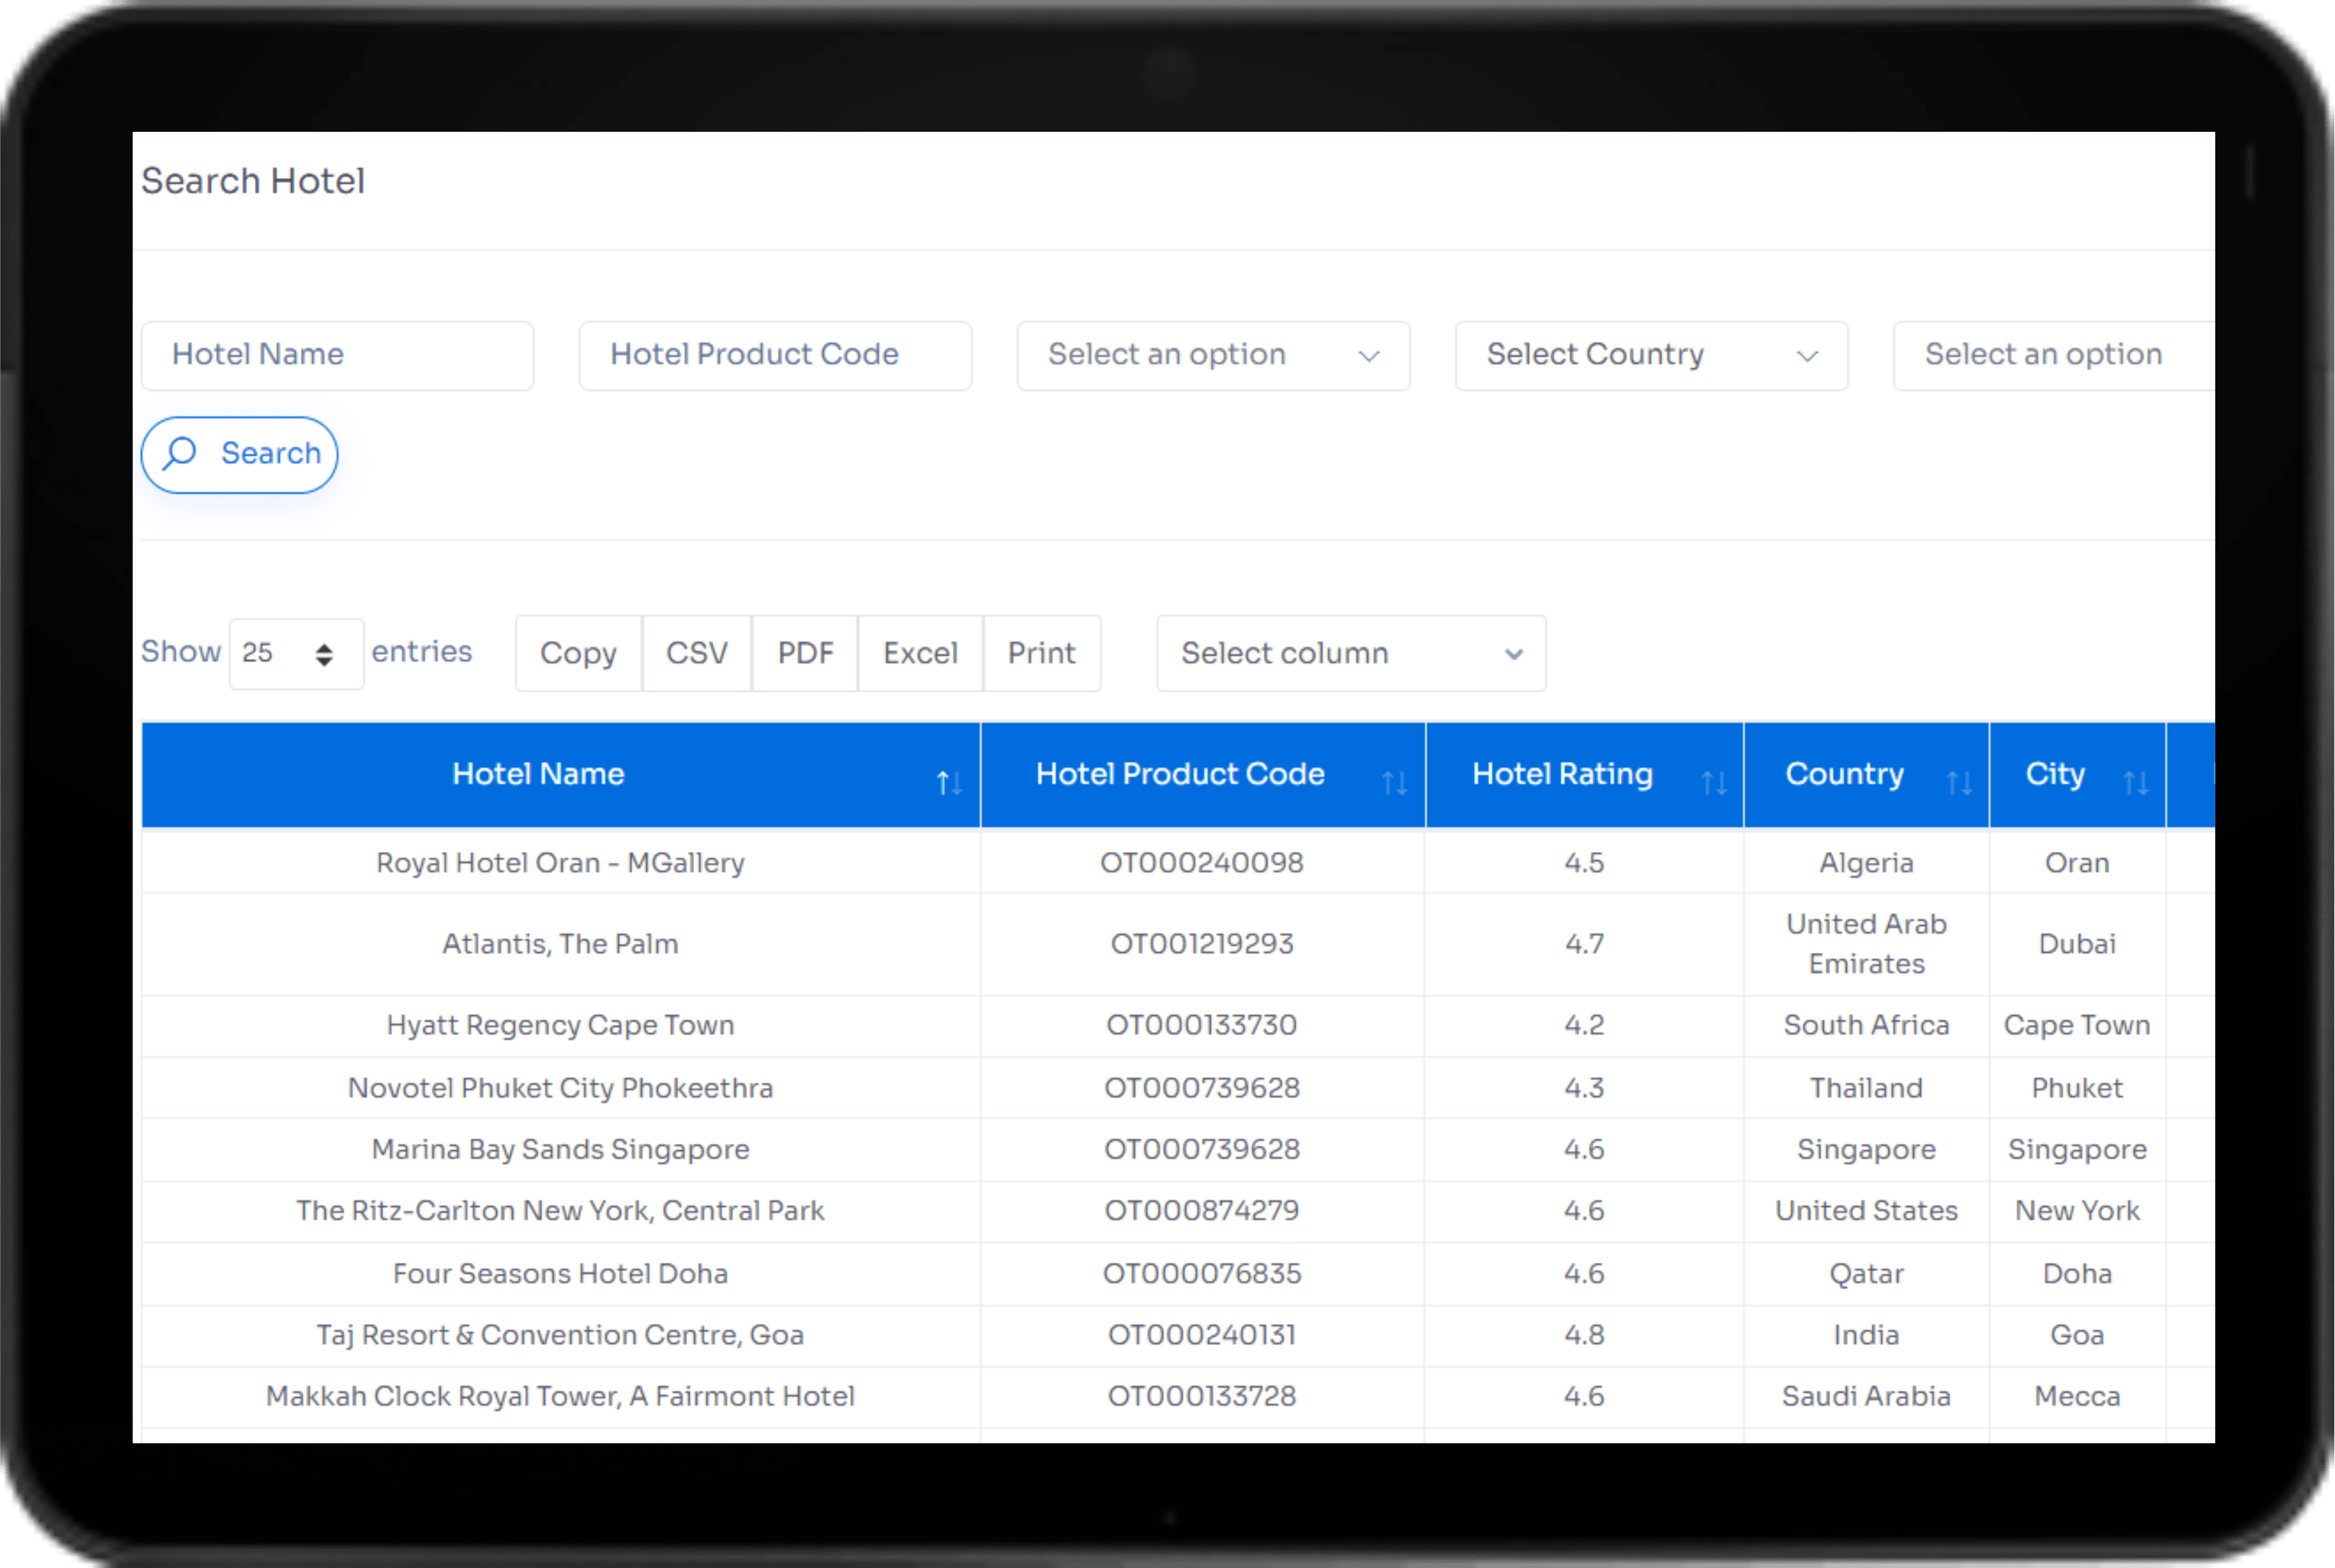Click United Arab Emirates country cell
The image size is (2335, 1568).
[1866, 944]
